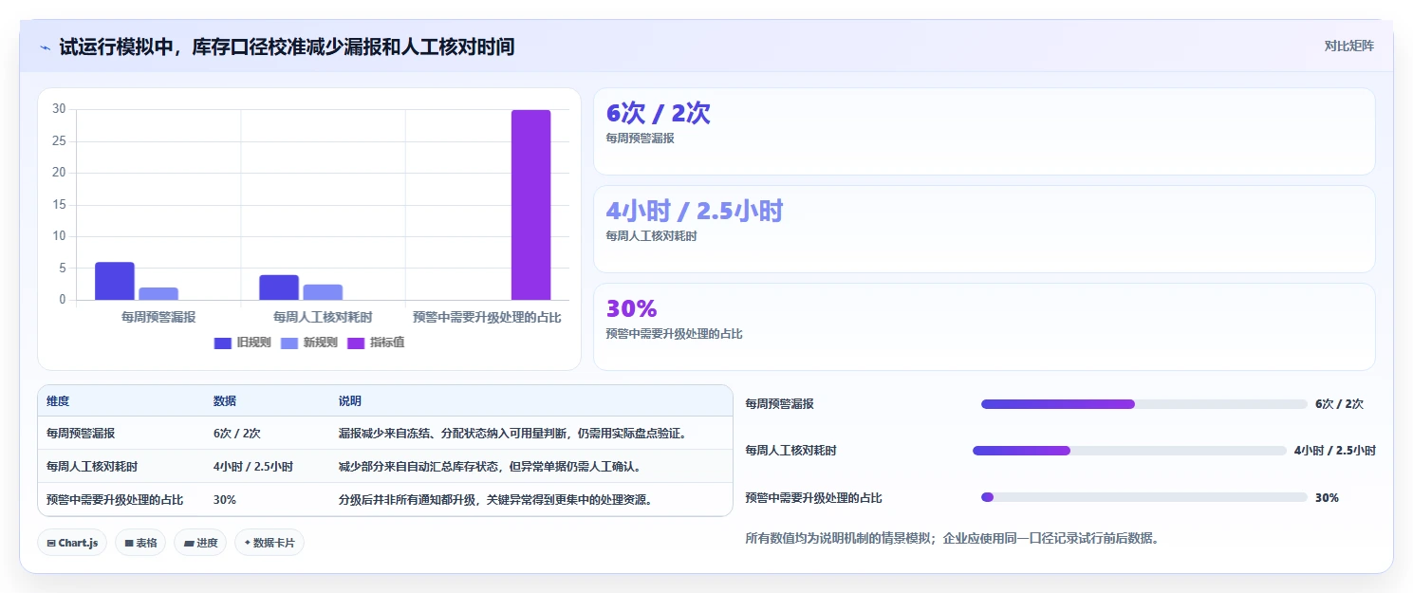The height and width of the screenshot is (593, 1413).
Task: Click the 数据 column header
Action: (x=225, y=401)
